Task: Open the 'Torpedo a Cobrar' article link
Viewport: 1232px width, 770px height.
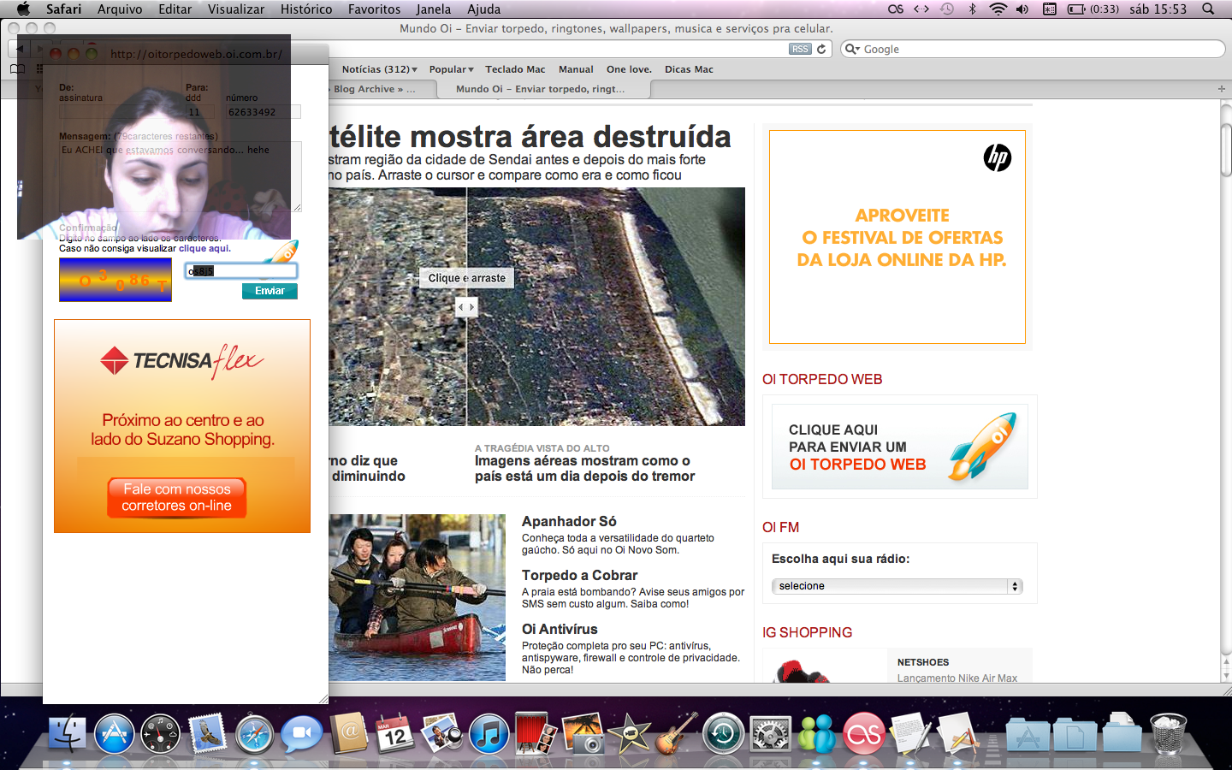Action: click(579, 575)
